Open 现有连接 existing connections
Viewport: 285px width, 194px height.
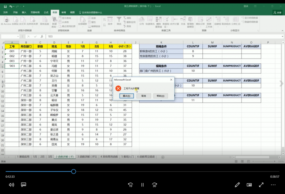(x=44, y=21)
